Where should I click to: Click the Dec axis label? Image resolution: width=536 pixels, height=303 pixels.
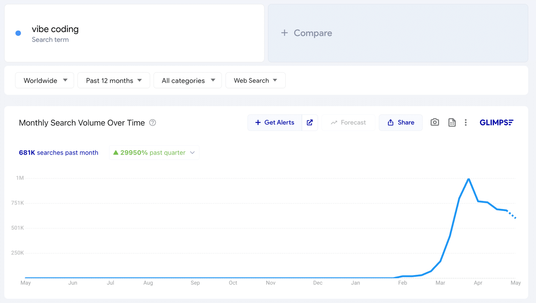click(318, 283)
